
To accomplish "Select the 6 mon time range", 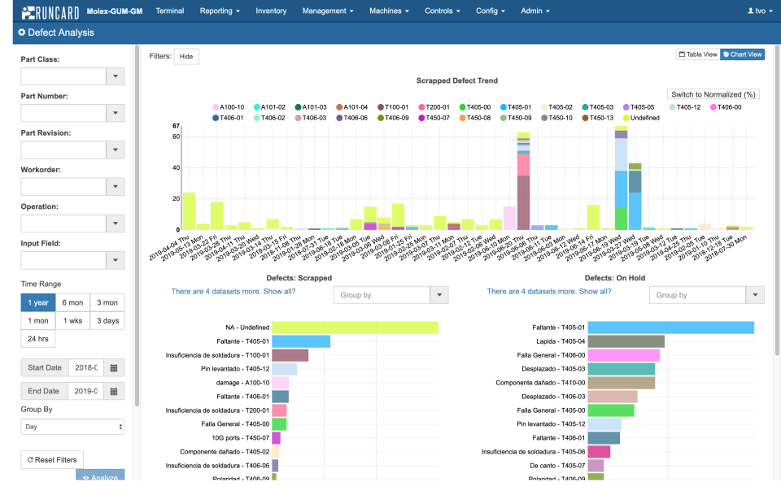I will point(72,302).
